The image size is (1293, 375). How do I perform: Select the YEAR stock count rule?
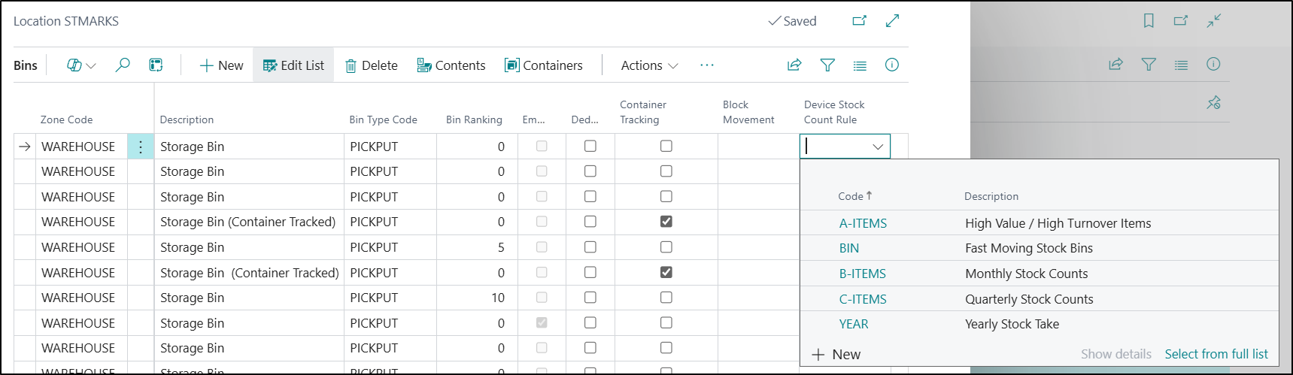point(854,324)
